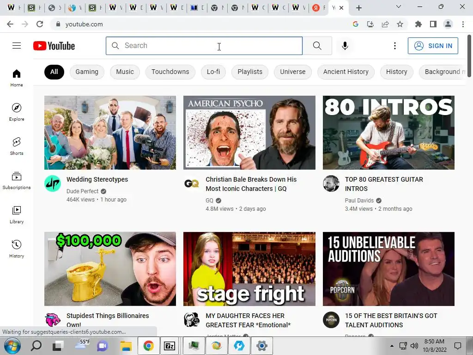Image resolution: width=473 pixels, height=355 pixels.
Task: Close the active YouTube tab
Action: 341,8
